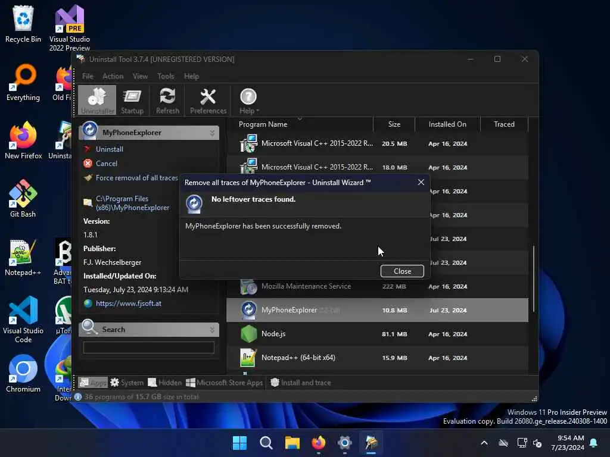Open Recycle Bin desktop icon
The height and width of the screenshot is (457, 610).
[x=23, y=24]
